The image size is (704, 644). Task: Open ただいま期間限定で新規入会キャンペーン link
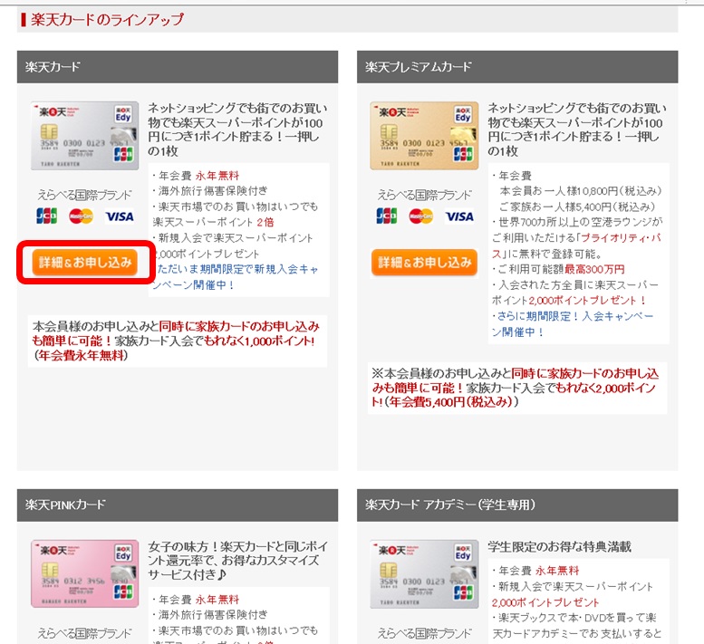239,277
